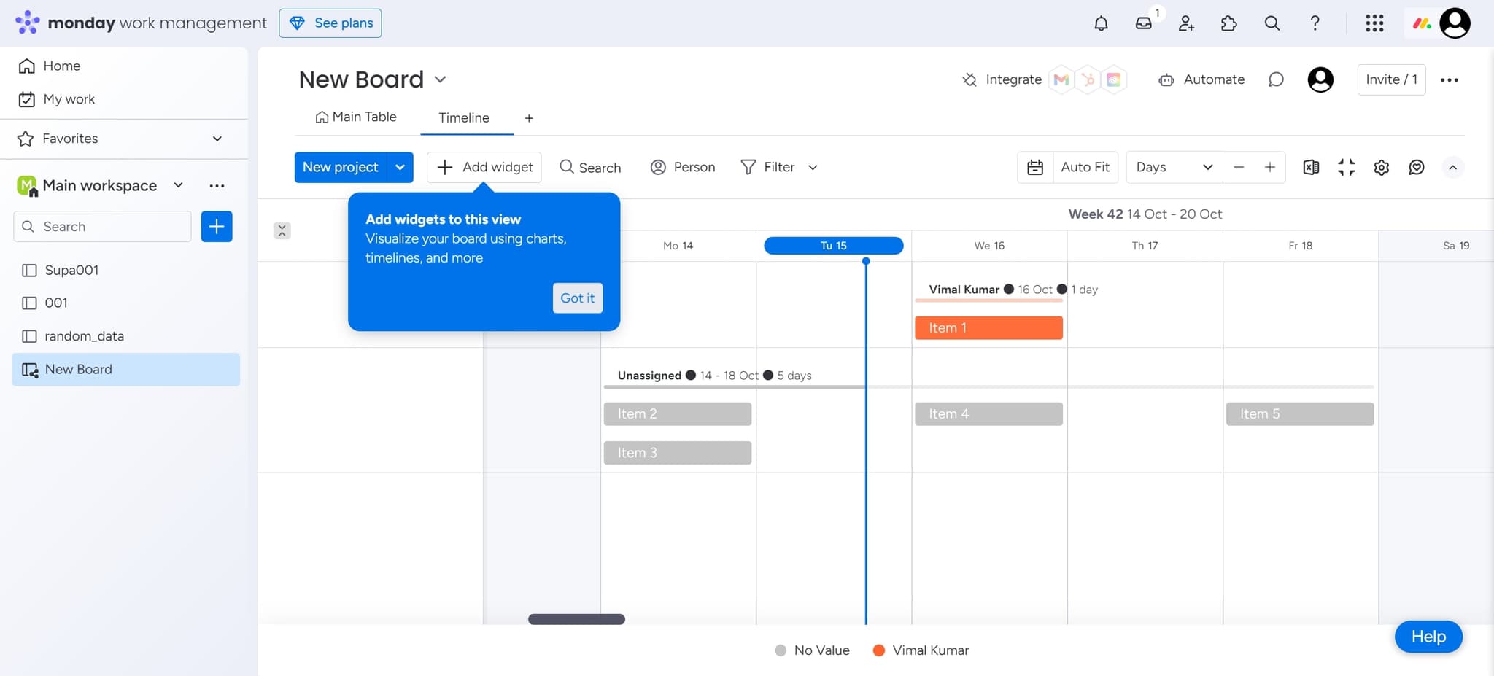Open New project dropdown arrow
The width and height of the screenshot is (1494, 676).
400,168
